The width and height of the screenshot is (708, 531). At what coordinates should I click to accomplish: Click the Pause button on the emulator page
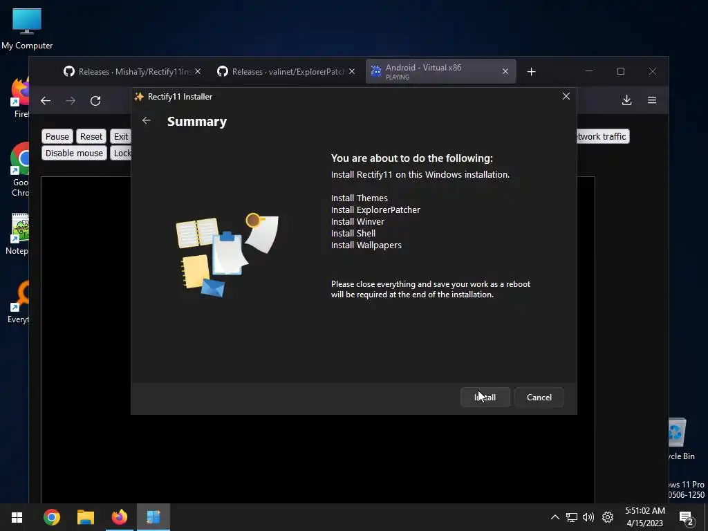(x=57, y=136)
